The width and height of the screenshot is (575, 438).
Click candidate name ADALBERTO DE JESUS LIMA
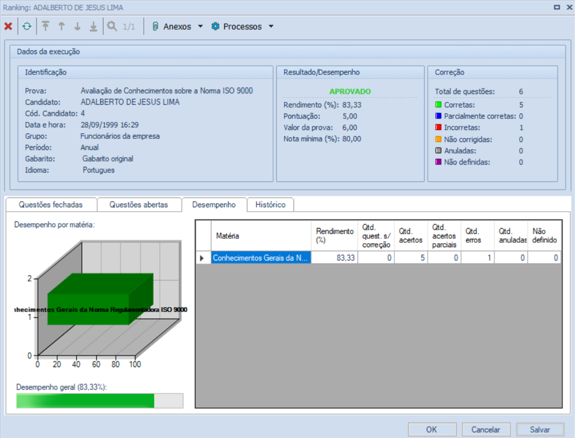130,102
